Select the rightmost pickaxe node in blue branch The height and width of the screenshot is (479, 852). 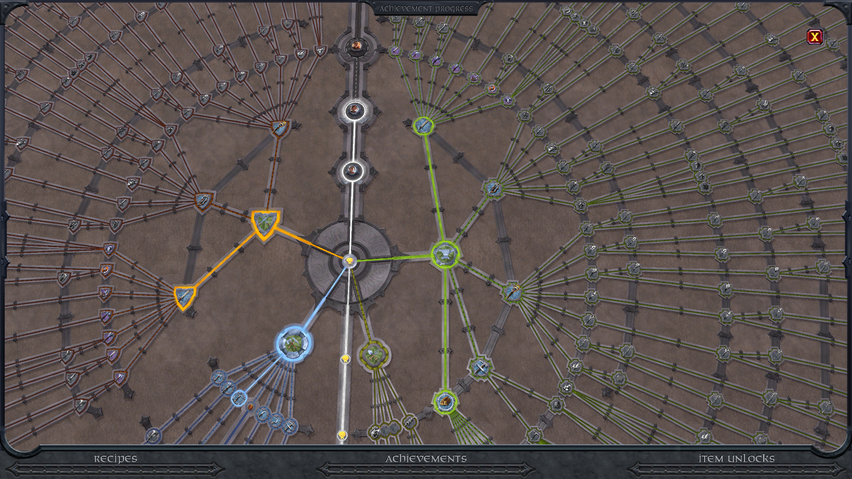[290, 426]
